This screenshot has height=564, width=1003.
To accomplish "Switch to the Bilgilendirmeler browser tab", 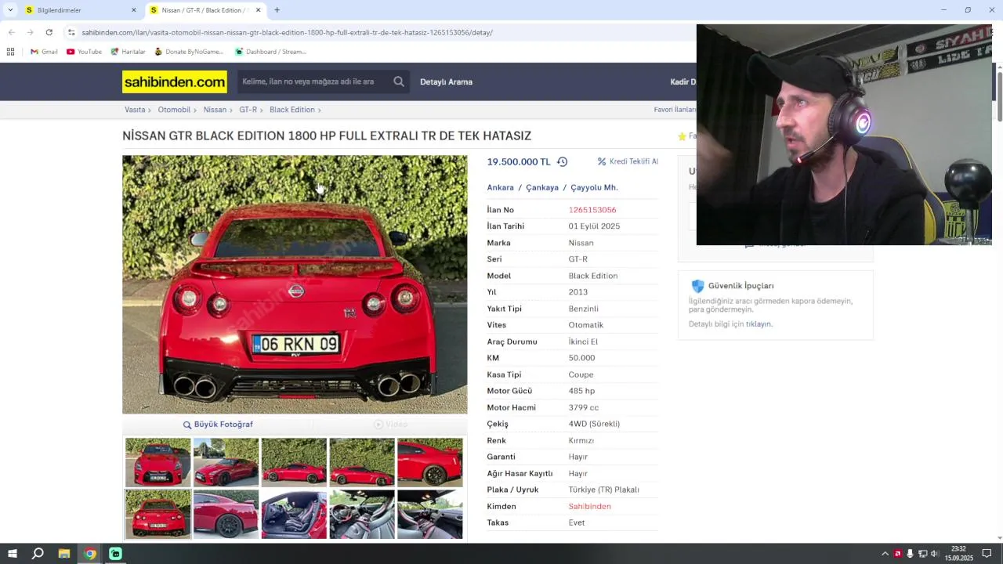I will (x=78, y=10).
